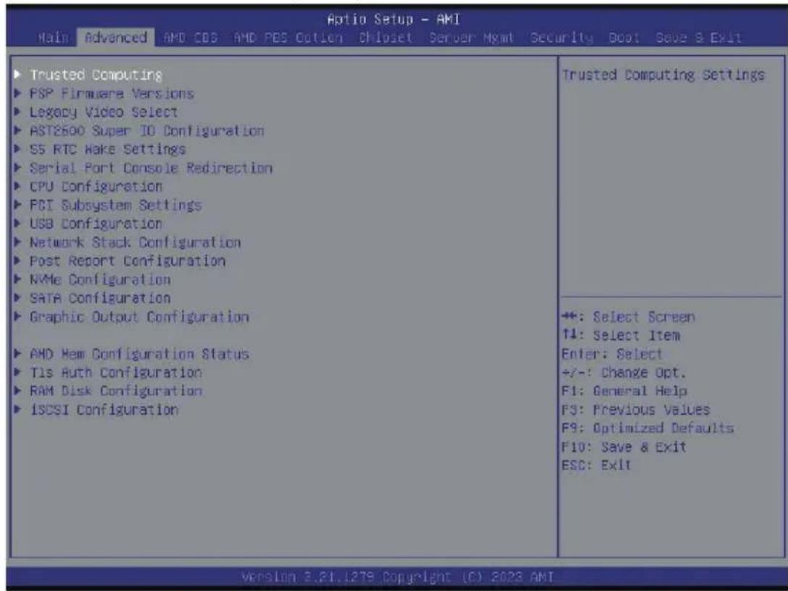Switch to the Chipset tab
Screen dimensions: 788x591
tap(386, 38)
